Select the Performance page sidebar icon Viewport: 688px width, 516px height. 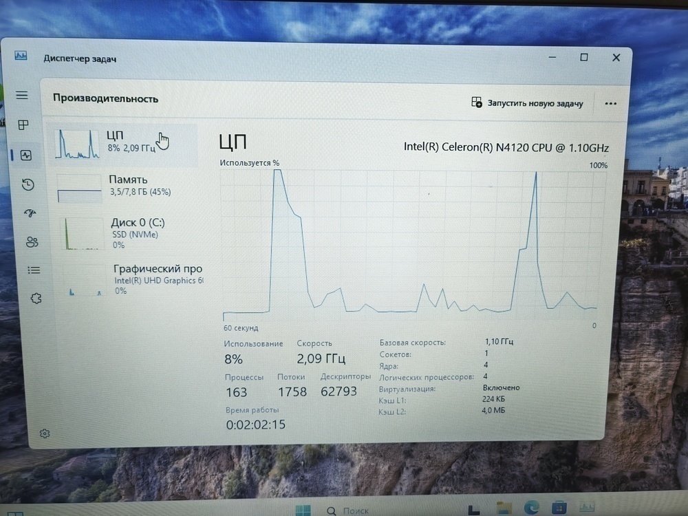pos(26,155)
